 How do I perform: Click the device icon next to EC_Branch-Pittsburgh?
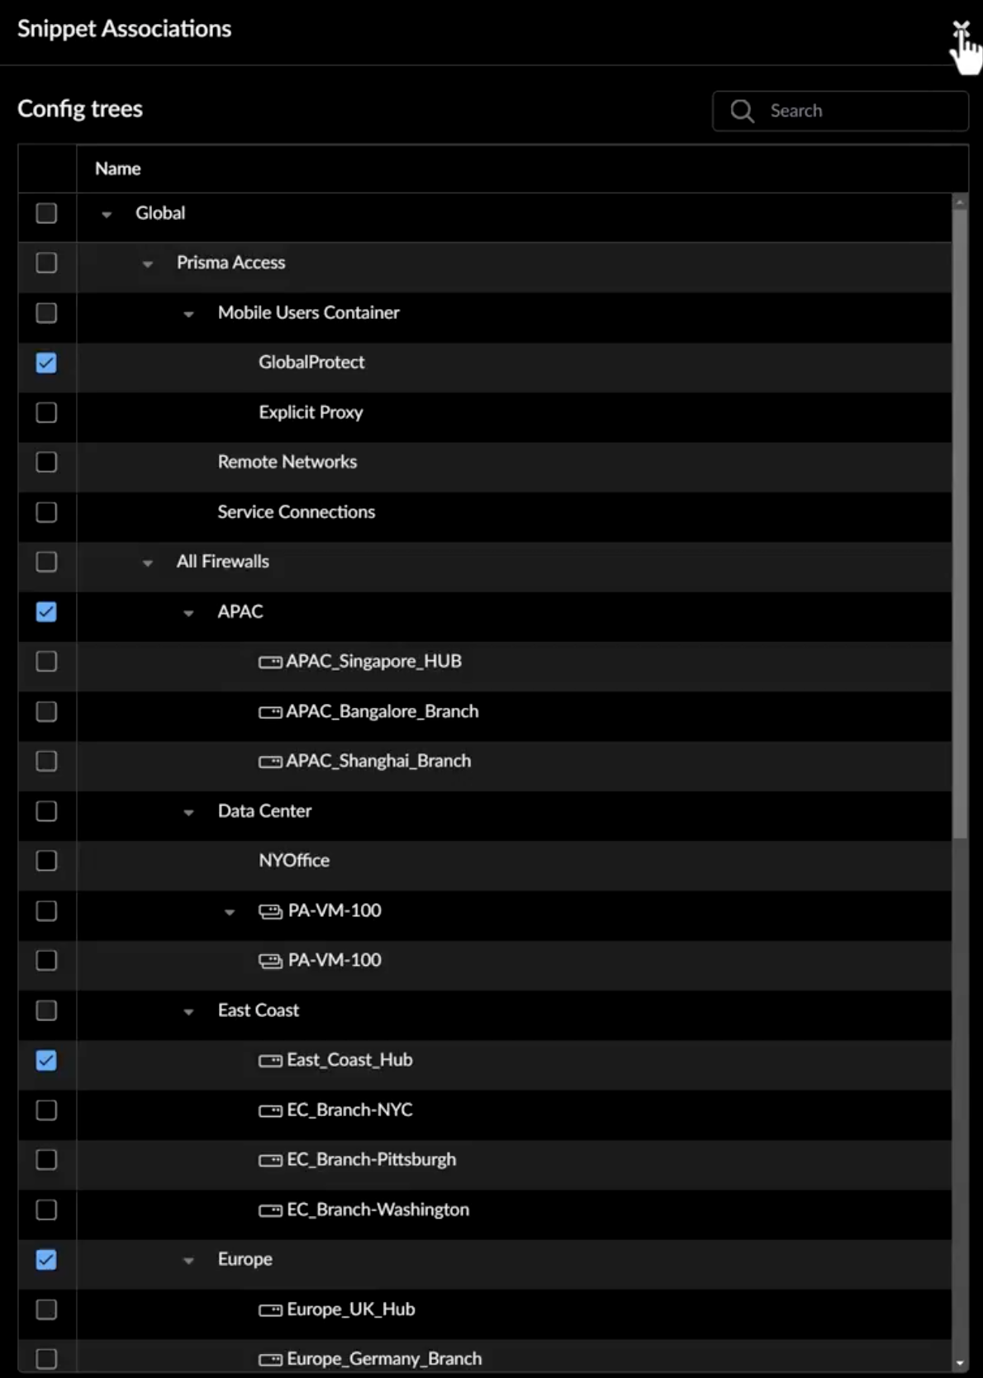pyautogui.click(x=270, y=1161)
